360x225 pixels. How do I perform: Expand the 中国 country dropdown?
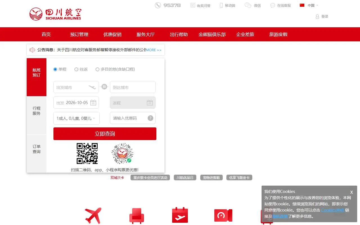click(313, 5)
